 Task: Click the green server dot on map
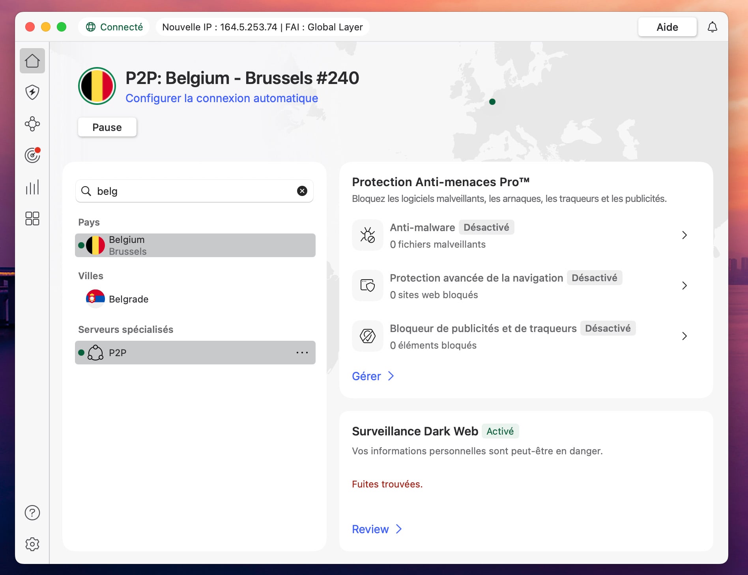492,102
